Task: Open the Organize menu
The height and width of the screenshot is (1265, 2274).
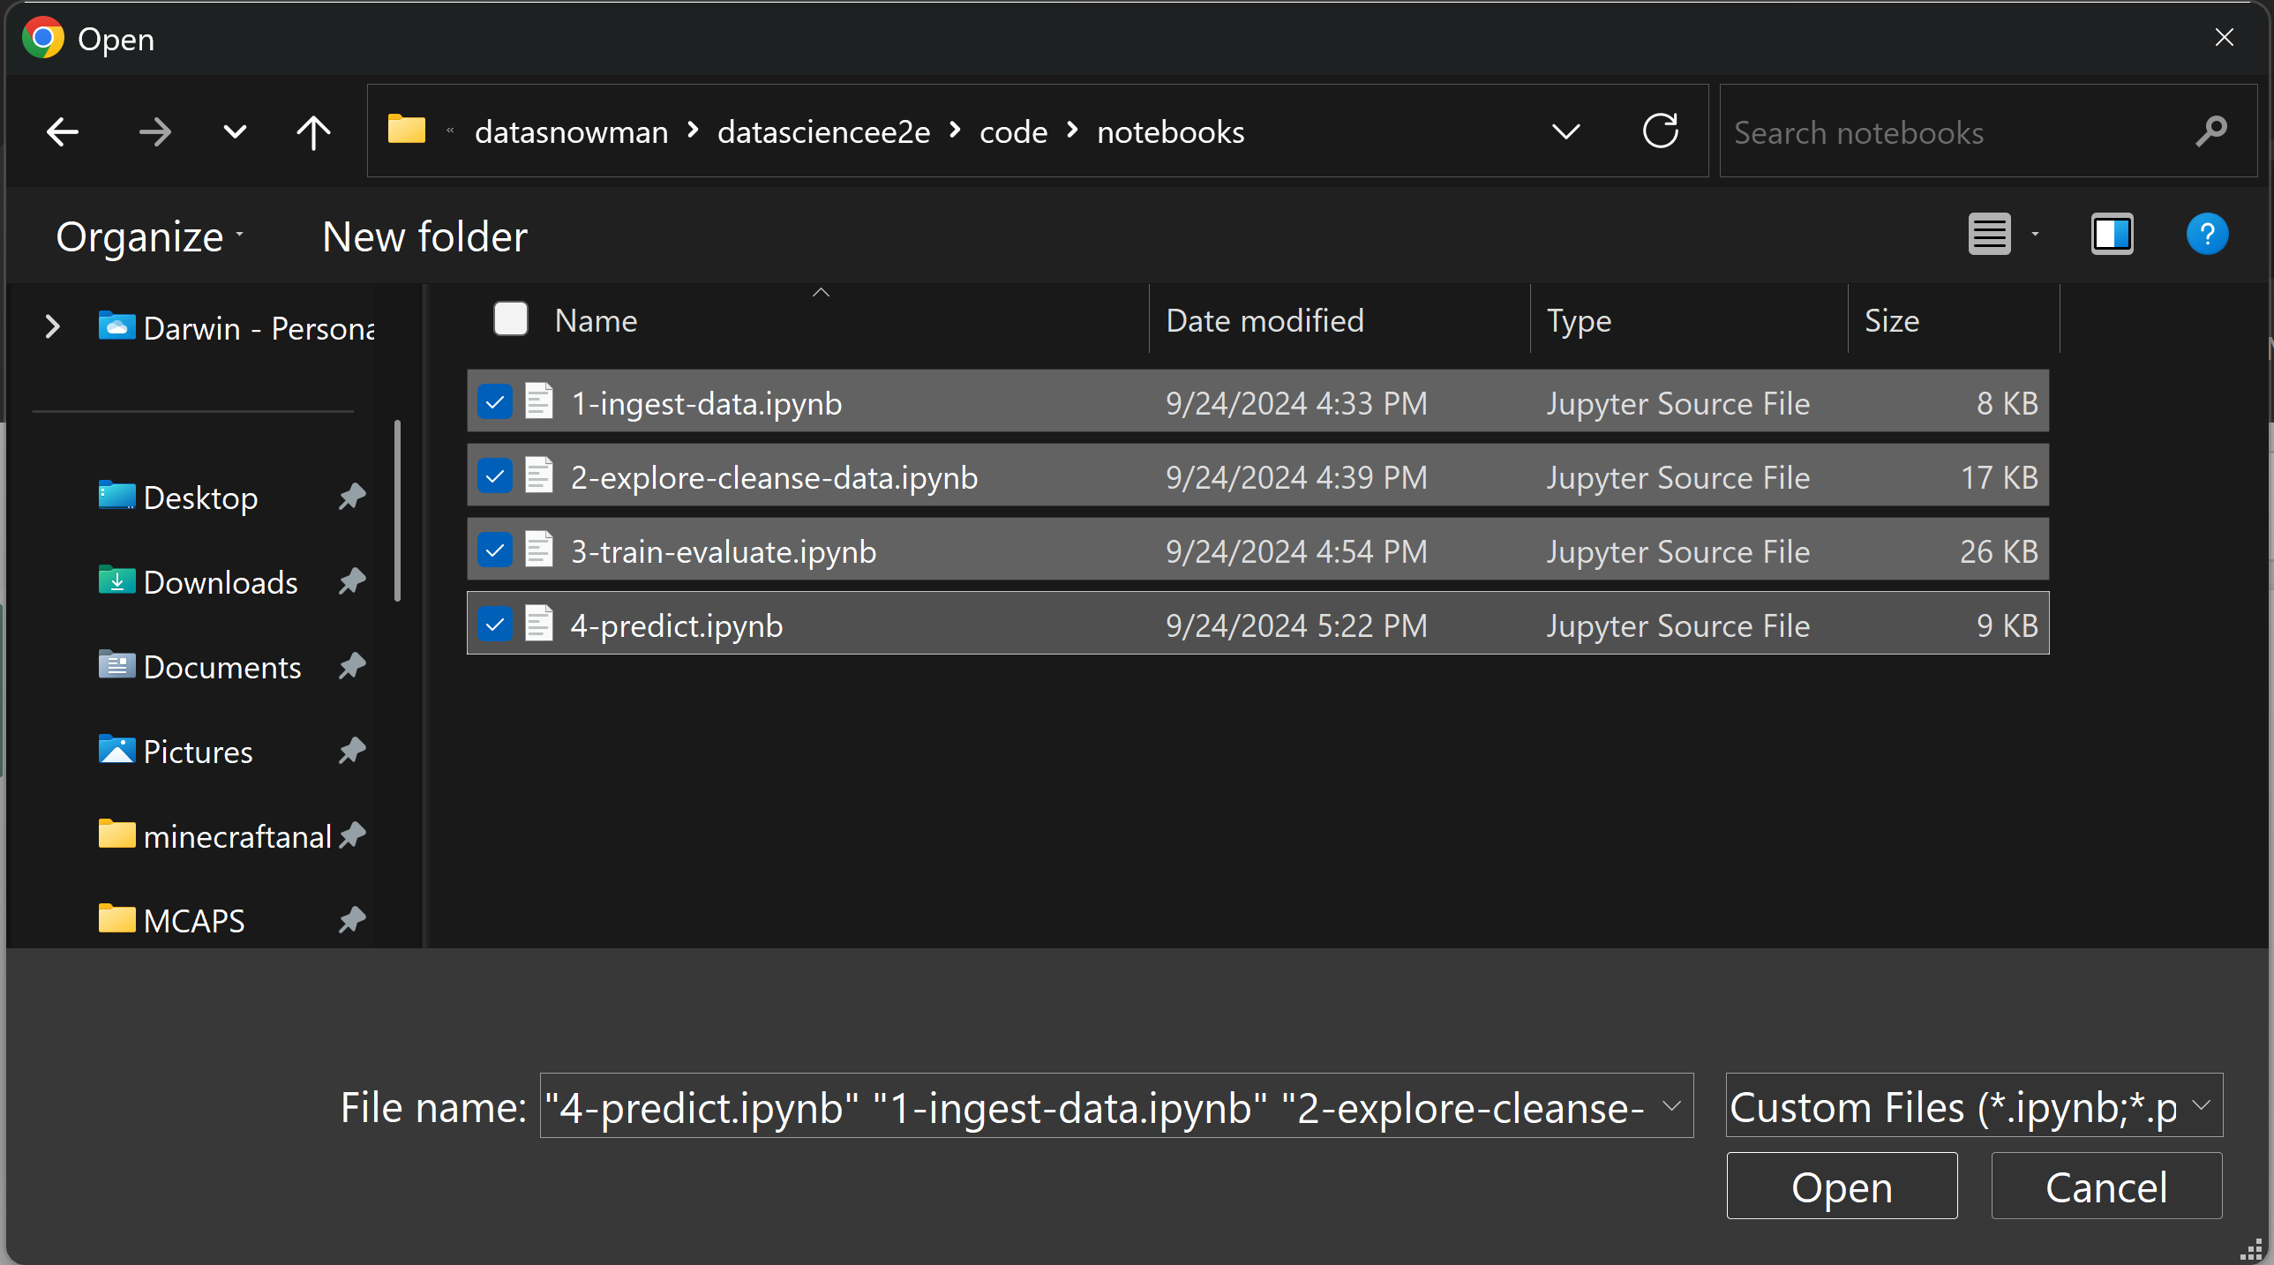Action: pos(148,236)
